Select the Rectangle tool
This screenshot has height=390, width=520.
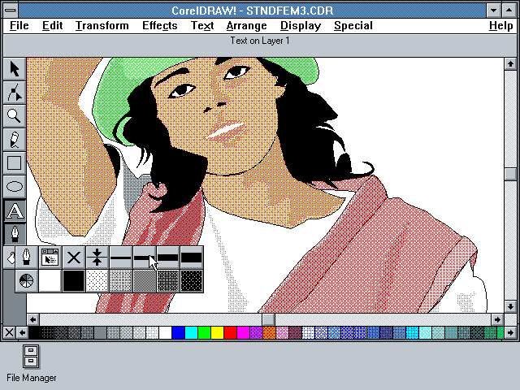[x=14, y=162]
